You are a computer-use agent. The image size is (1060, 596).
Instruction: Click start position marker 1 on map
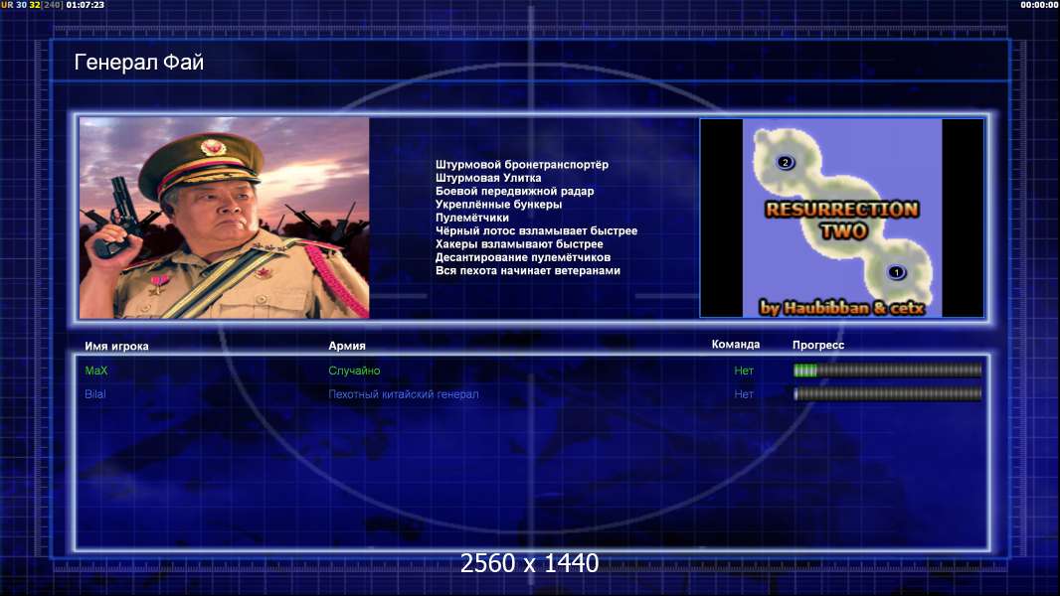[x=896, y=273]
